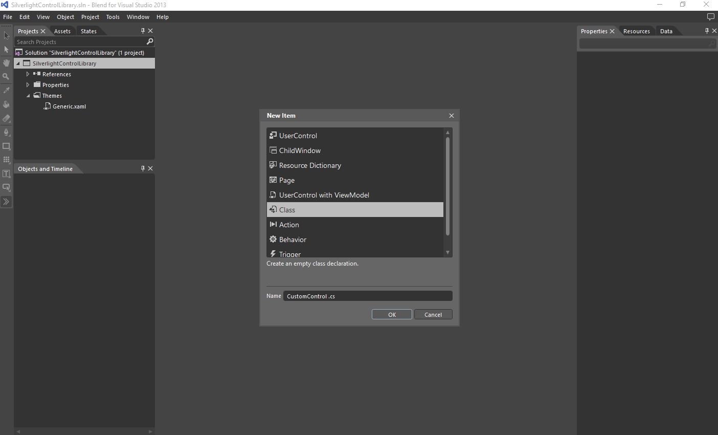Collapse the Themes folder
The image size is (718, 435).
coord(28,96)
